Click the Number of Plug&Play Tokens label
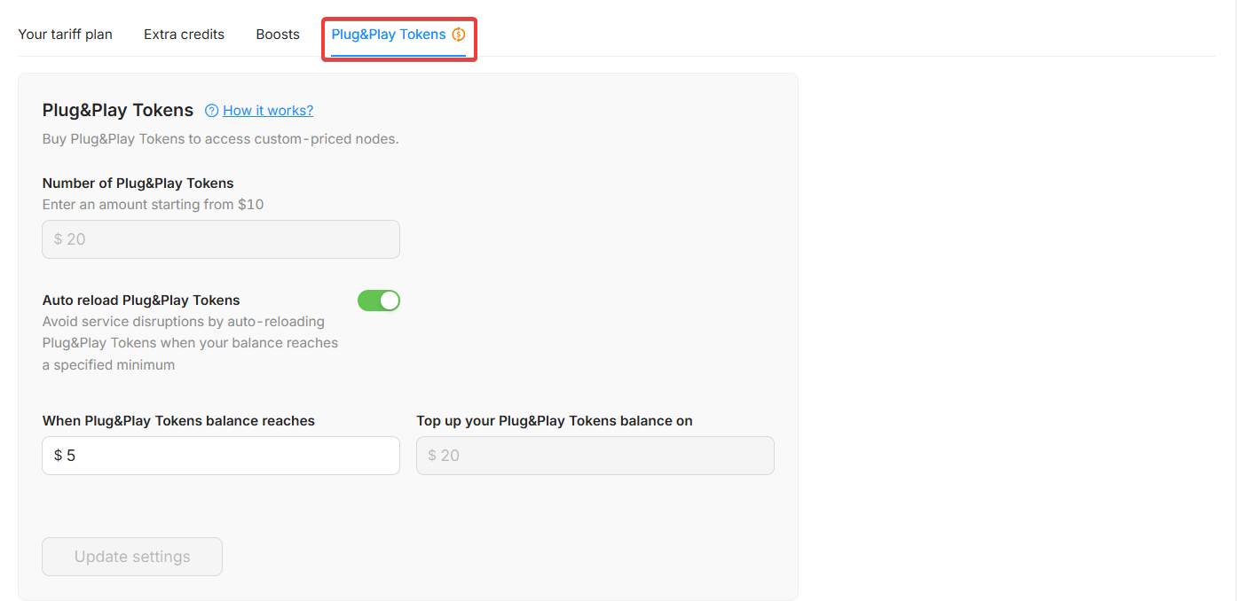This screenshot has width=1237, height=601. tap(138, 183)
